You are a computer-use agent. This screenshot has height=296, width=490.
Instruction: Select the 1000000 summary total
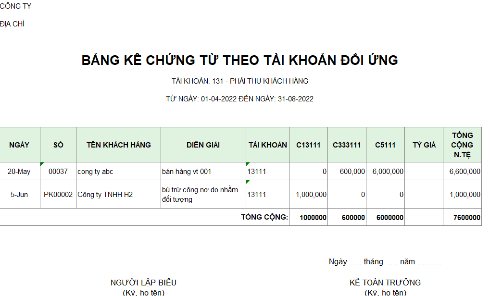click(308, 217)
